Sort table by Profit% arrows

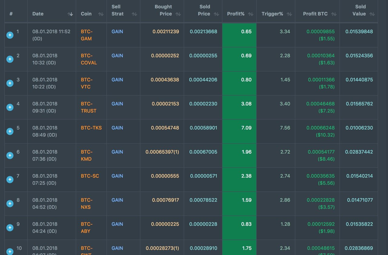pos(251,14)
